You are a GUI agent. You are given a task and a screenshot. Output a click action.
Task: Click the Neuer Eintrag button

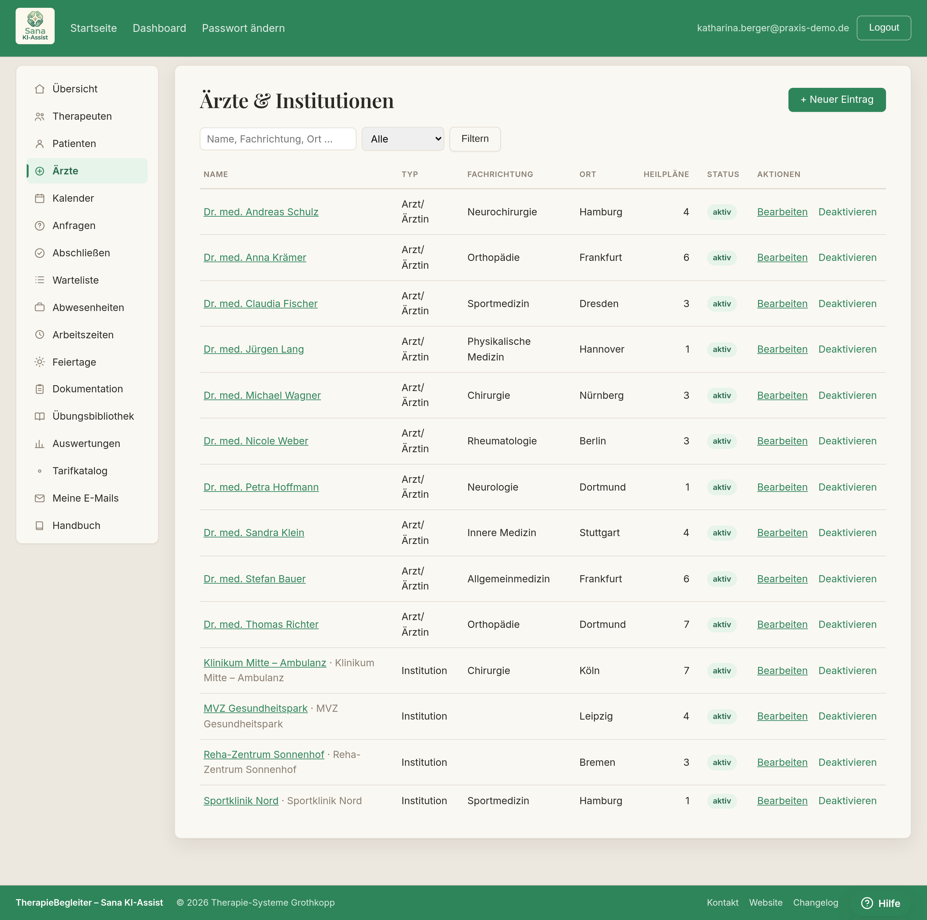(837, 99)
